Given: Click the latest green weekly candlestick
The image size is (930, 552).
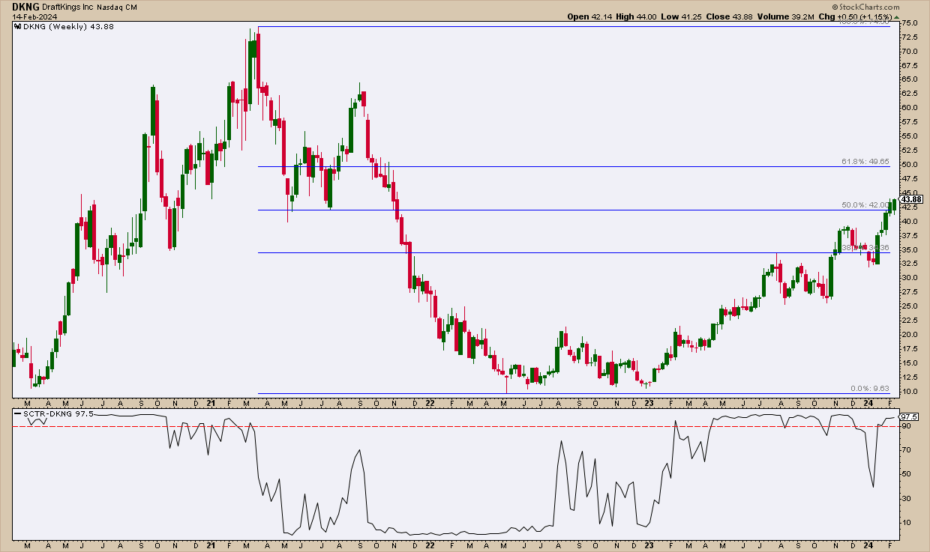Looking at the screenshot, I should tap(893, 205).
